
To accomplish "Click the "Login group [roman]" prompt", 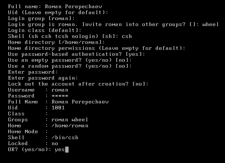I will pos(41,19).
